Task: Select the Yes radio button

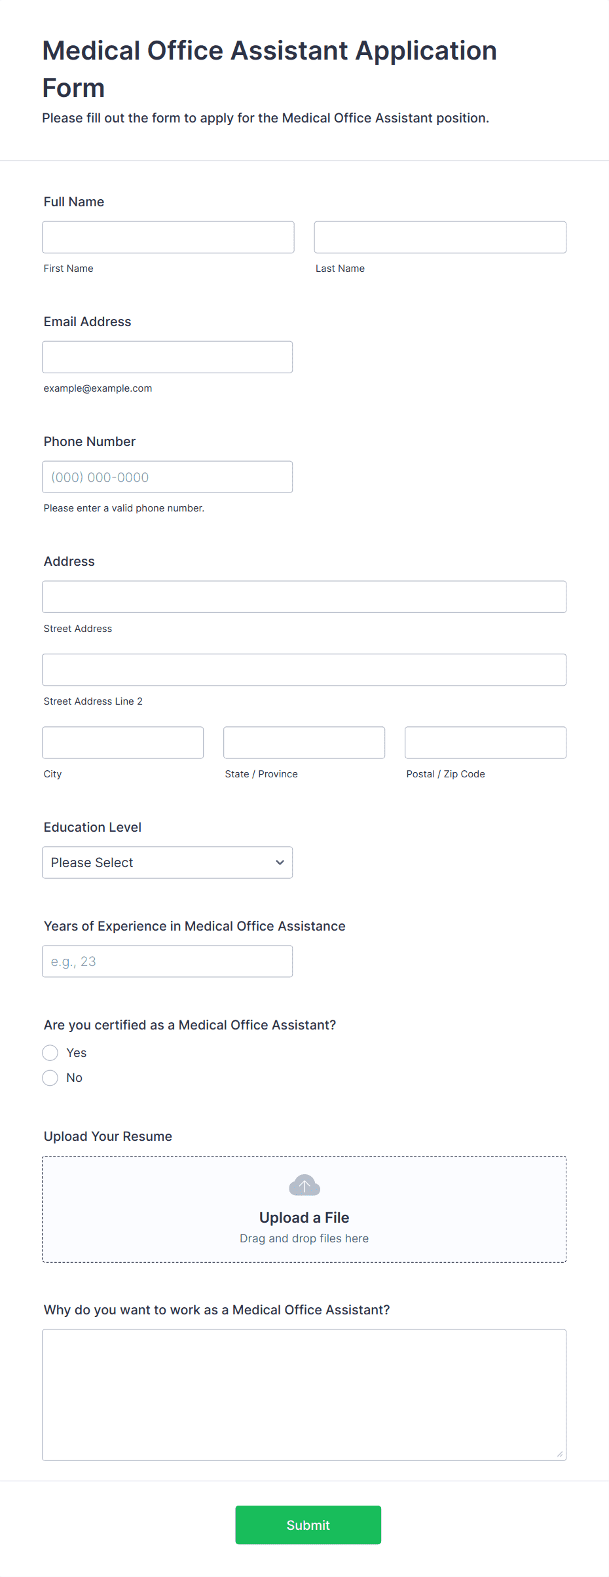Action: [x=50, y=1052]
